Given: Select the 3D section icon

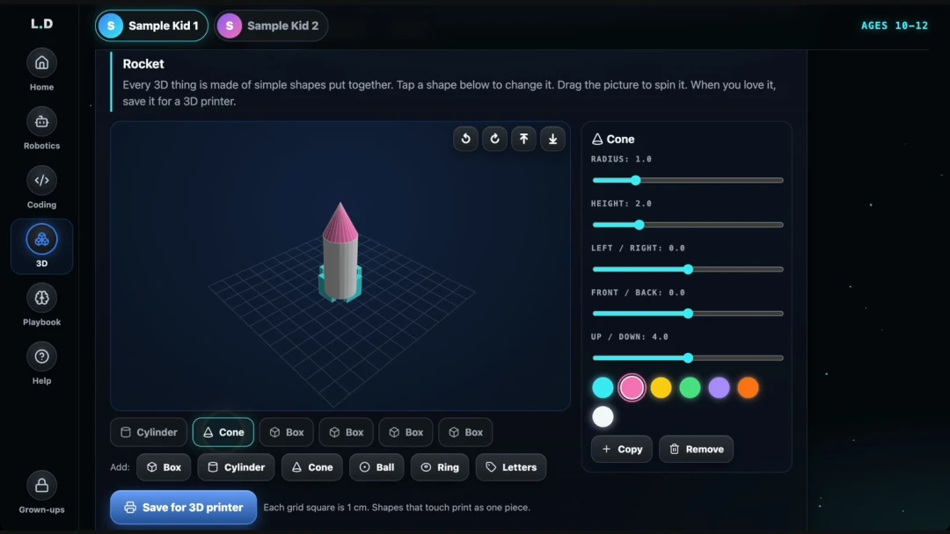Looking at the screenshot, I should pos(42,240).
